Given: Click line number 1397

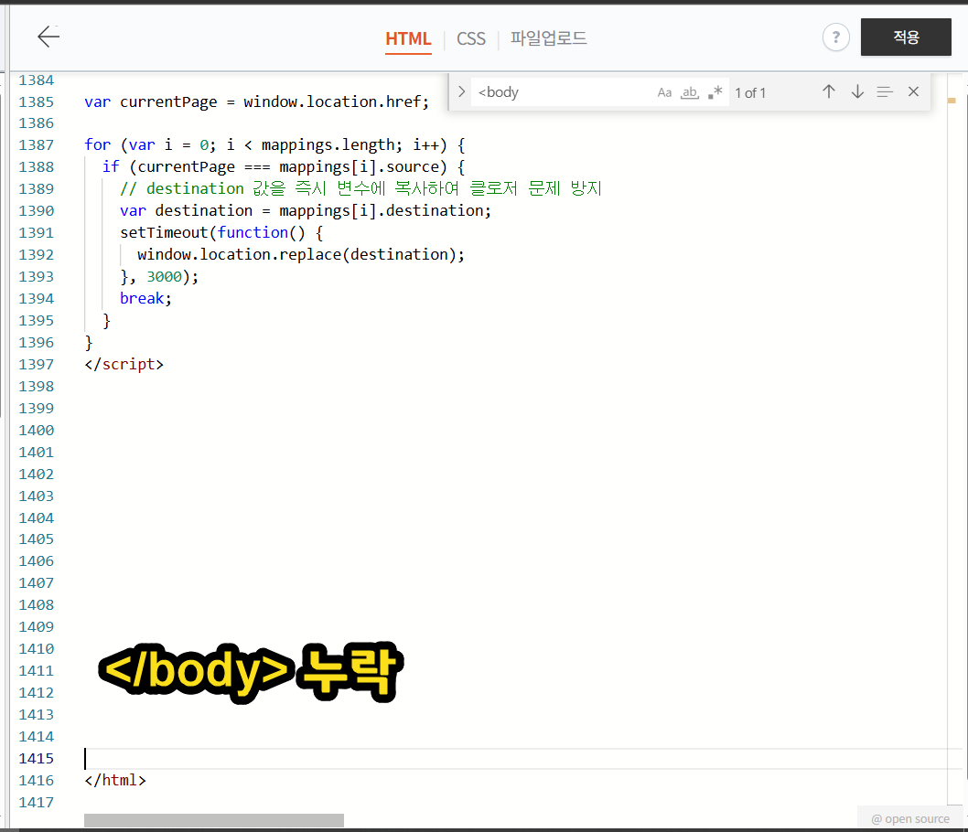Looking at the screenshot, I should click(37, 365).
